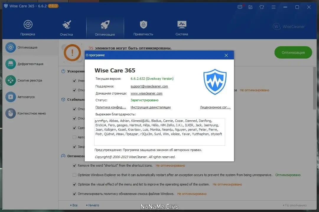Screen dimensions: 319x212
Task: Click the Оптимизация section gauge icon
Action: (x=63, y=156)
